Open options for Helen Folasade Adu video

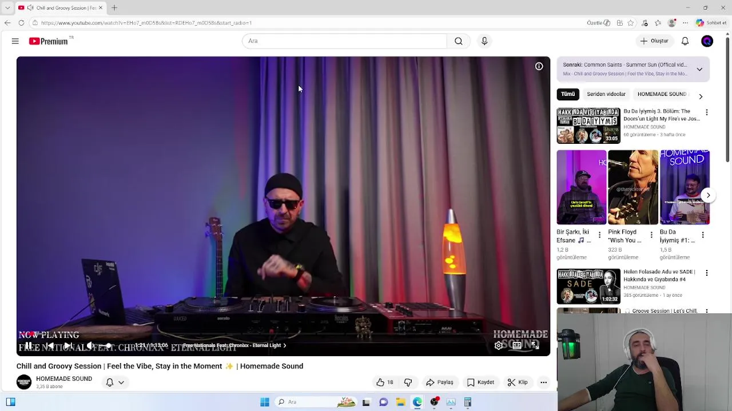(707, 273)
